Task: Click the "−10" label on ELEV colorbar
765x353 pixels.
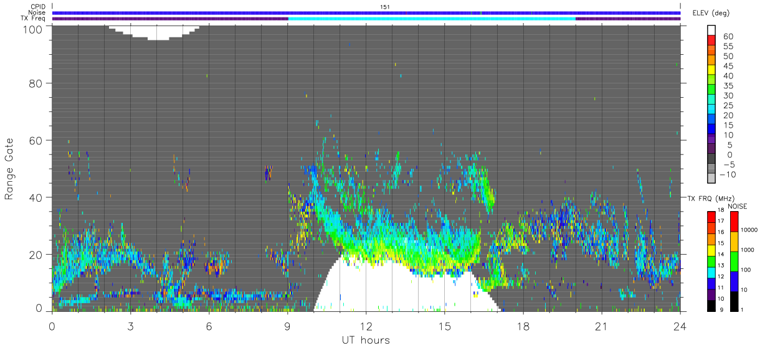Action: [x=728, y=174]
